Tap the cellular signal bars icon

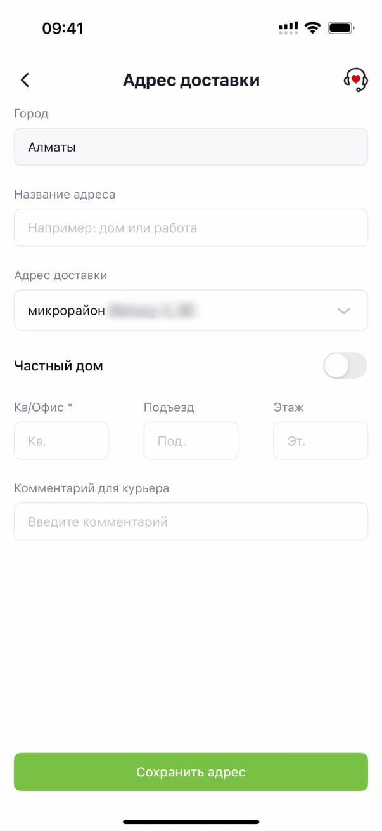pyautogui.click(x=288, y=28)
